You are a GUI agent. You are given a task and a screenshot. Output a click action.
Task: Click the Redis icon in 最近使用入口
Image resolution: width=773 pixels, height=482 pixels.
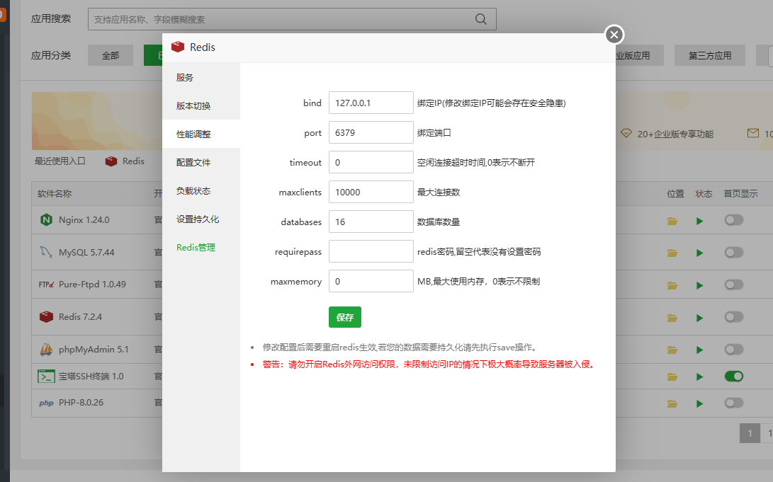click(x=111, y=161)
